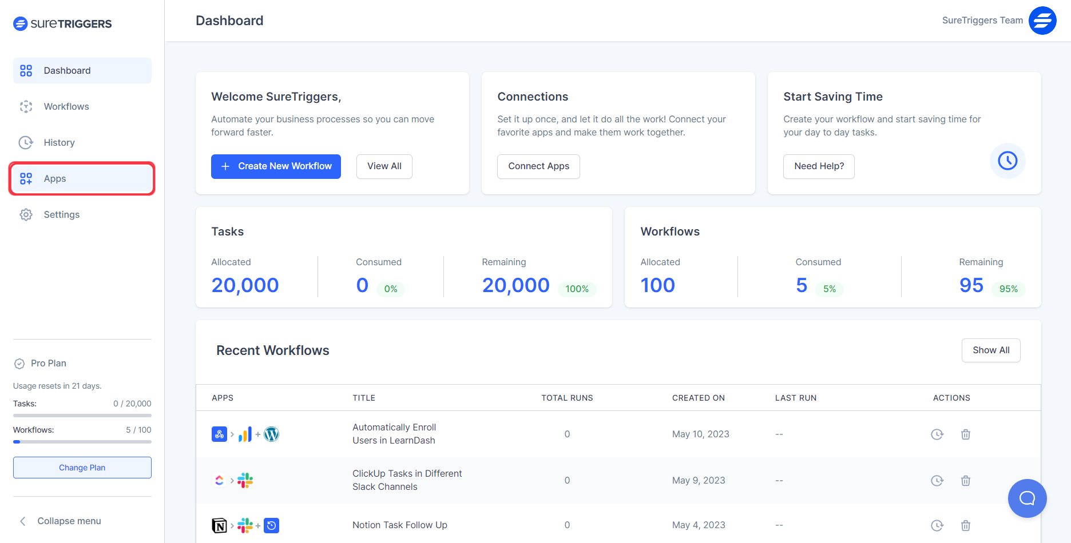
Task: Open the live chat support bubble
Action: 1027,498
